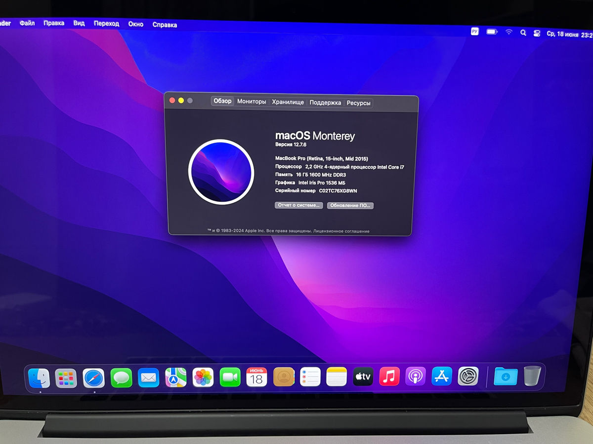This screenshot has height=444, width=593.
Task: Open Podcasts from the Dock
Action: (416, 377)
